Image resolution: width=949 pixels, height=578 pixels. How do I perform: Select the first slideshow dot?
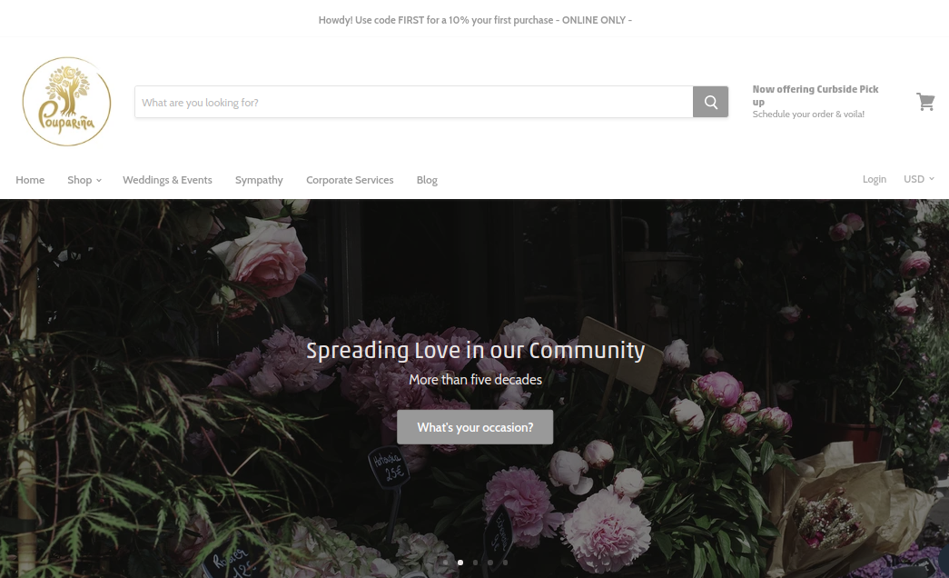(446, 563)
